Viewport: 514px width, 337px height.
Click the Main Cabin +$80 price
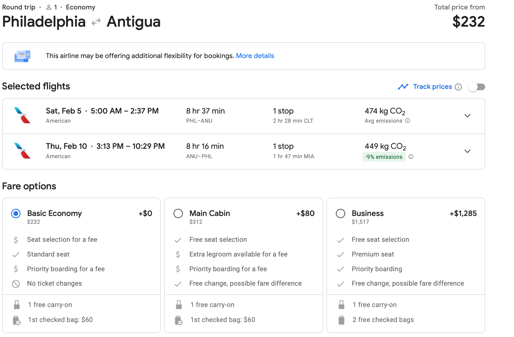(x=305, y=213)
